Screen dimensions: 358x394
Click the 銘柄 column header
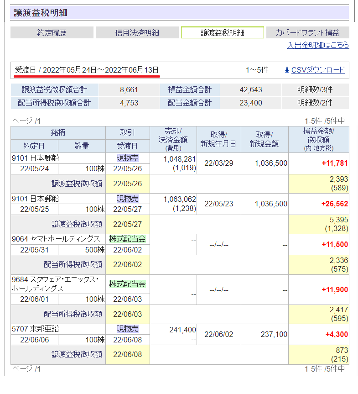tap(58, 133)
